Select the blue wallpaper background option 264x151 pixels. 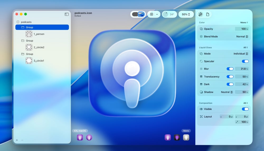tap(141, 14)
